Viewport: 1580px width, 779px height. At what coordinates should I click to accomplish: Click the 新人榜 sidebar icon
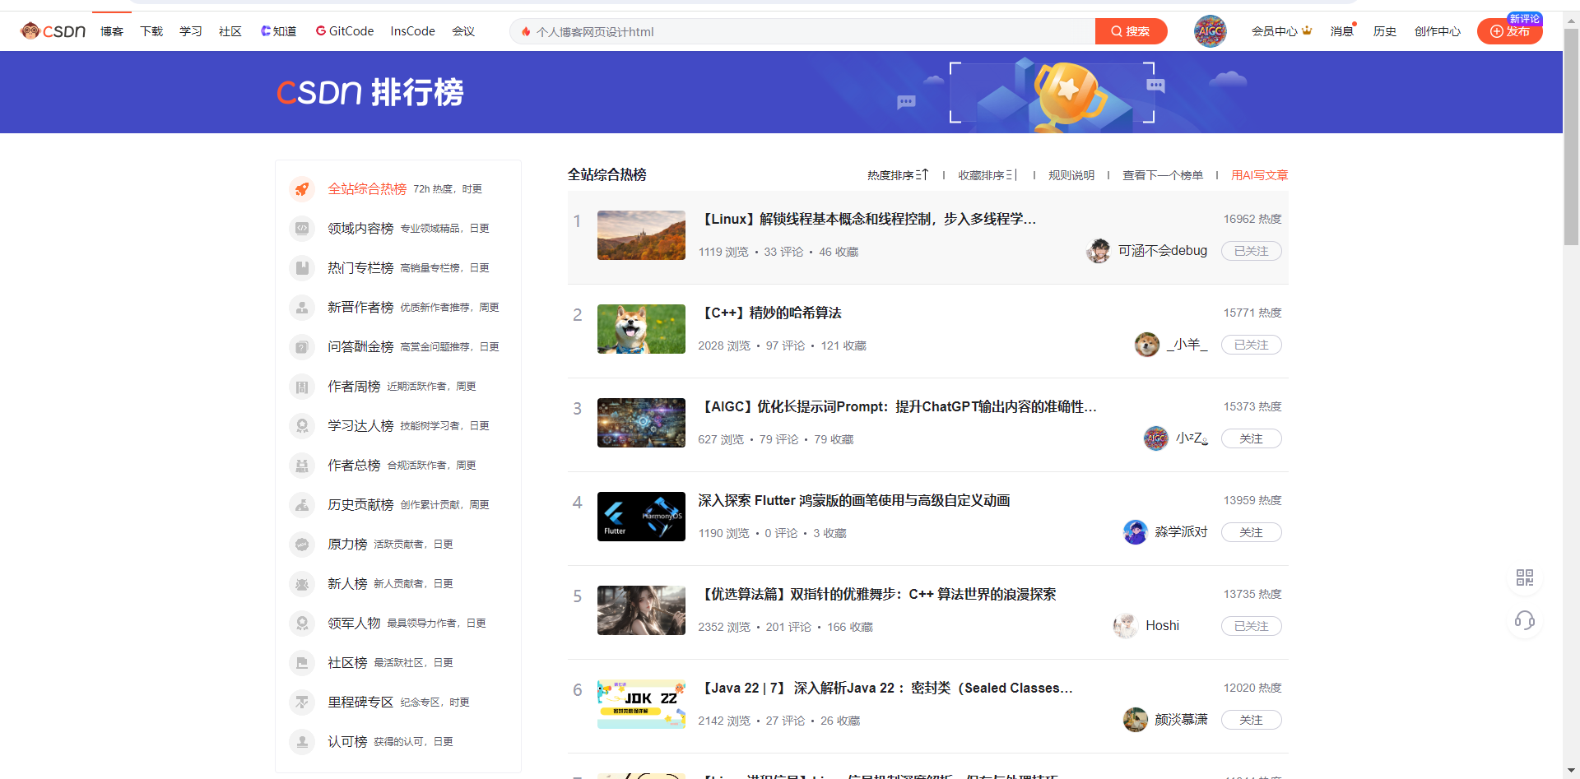click(x=302, y=584)
